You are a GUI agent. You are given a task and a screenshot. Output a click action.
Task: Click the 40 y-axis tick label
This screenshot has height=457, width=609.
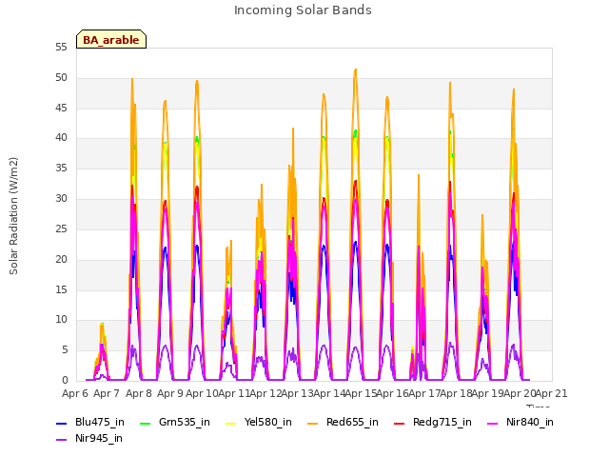pos(61,137)
